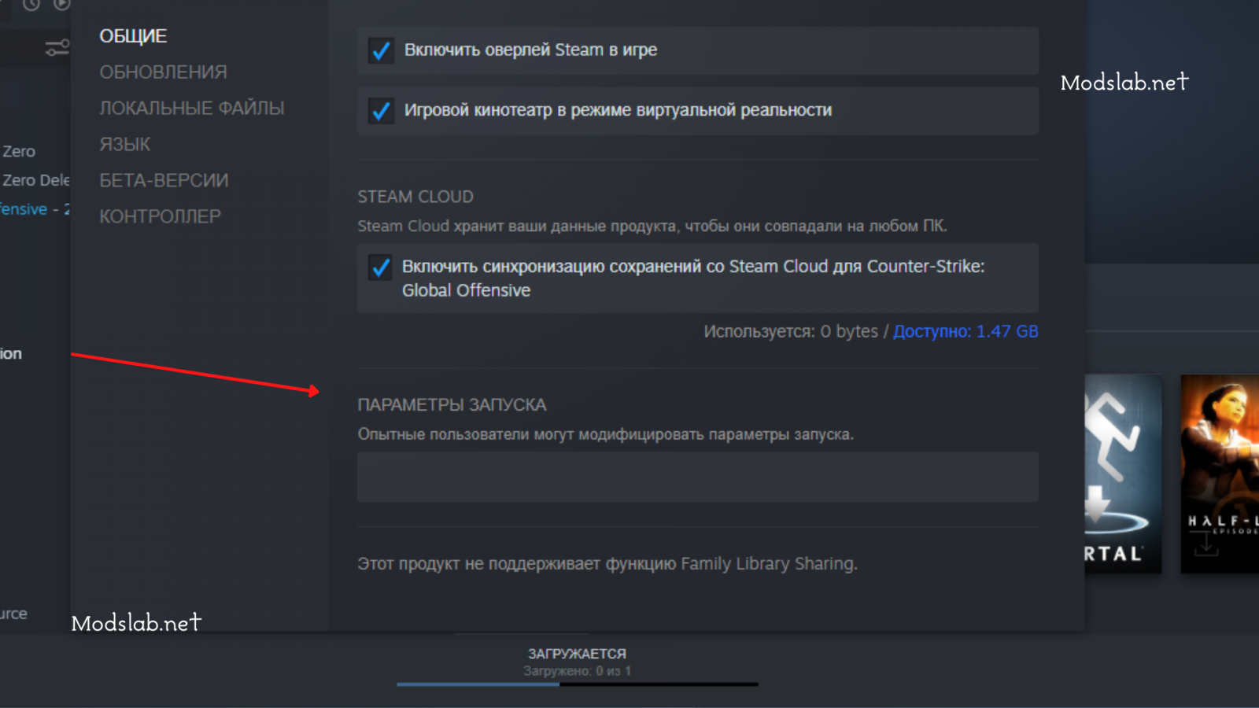This screenshot has width=1259, height=708.
Task: Click the play filter icon in library
Action: click(x=61, y=5)
